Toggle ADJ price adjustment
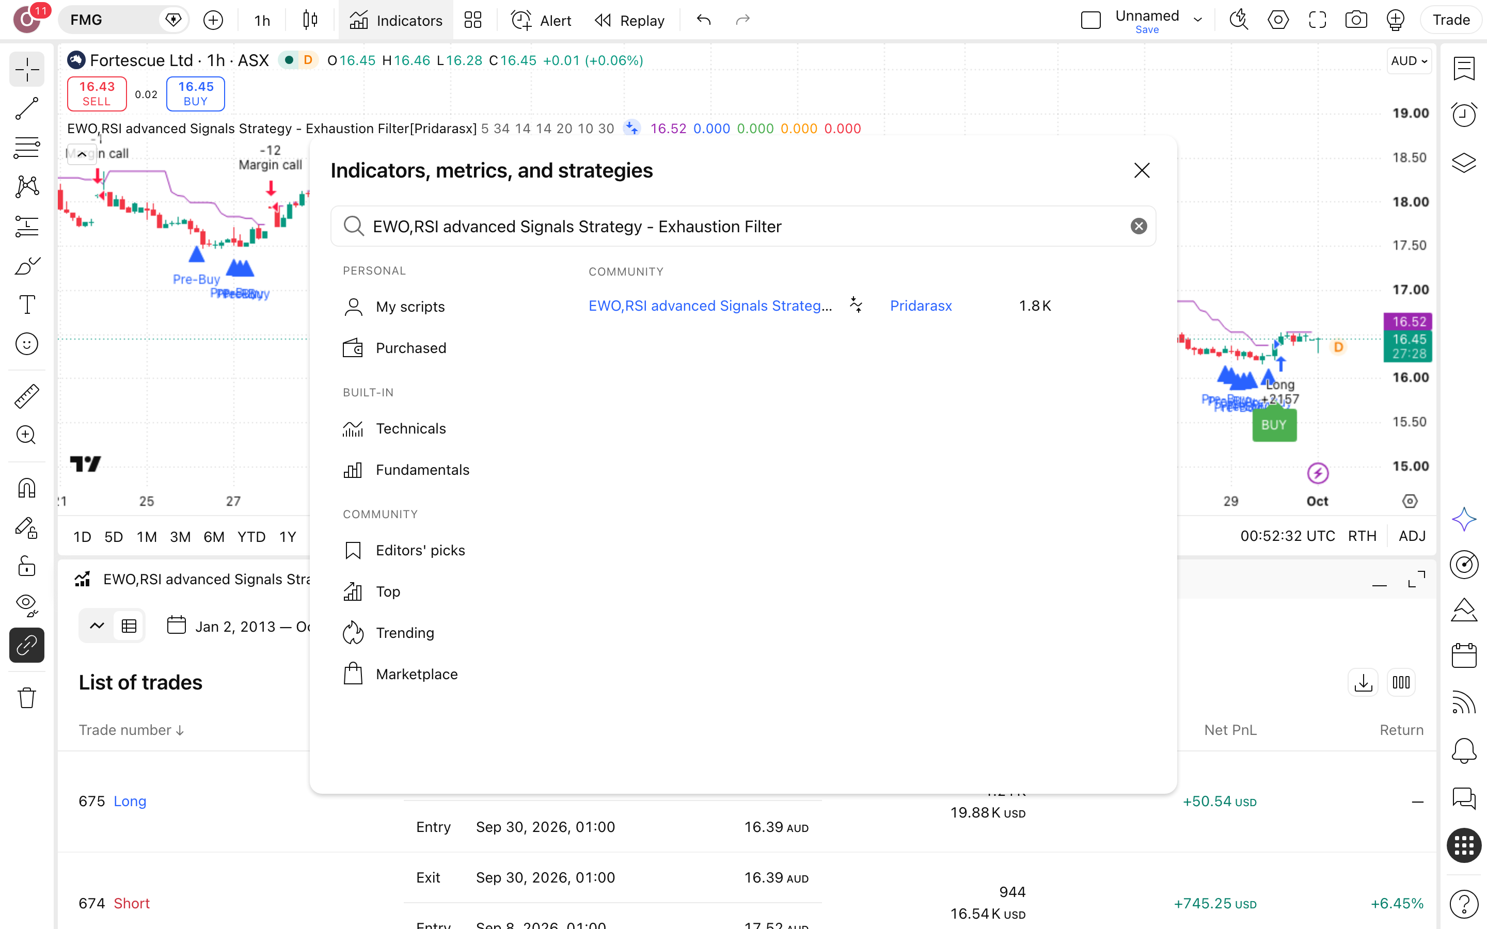 (1412, 536)
